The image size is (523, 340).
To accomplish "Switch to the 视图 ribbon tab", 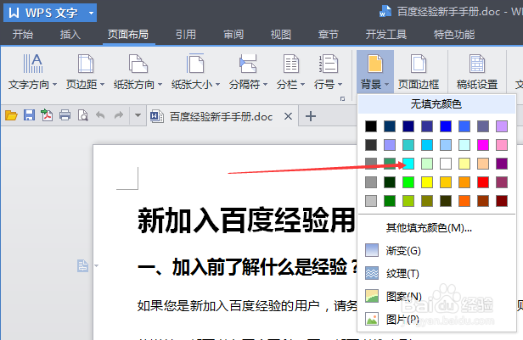I will [x=281, y=34].
